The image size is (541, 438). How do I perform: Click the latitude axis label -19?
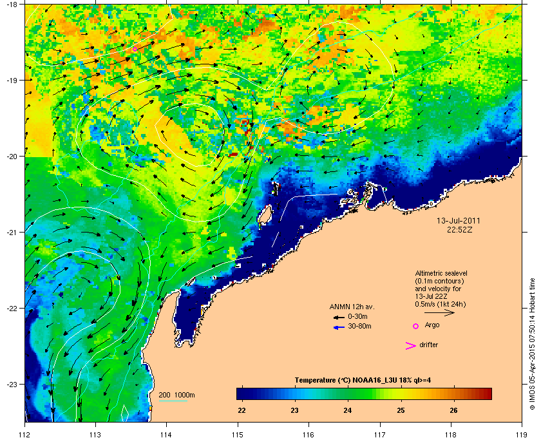pos(12,81)
